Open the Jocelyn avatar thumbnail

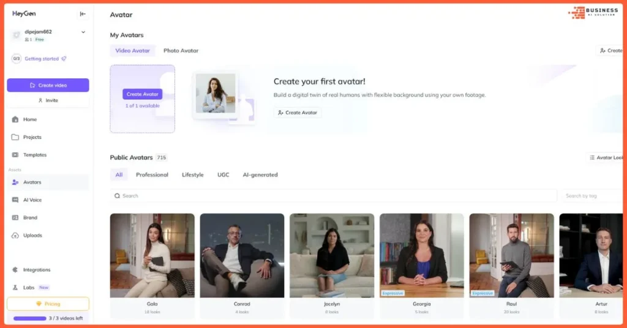coord(332,255)
